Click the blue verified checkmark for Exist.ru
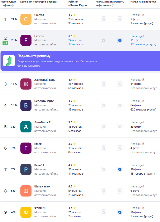Screen dimensions: 160x222 click(120, 40)
